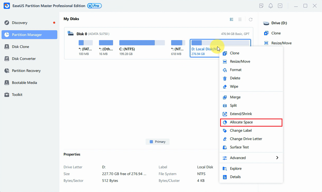Image resolution: width=322 pixels, height=192 pixels.
Task: Select the C: NTFS partition
Action: 142,48
